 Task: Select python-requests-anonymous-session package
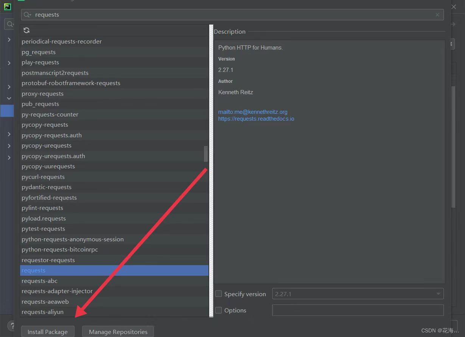point(114,239)
